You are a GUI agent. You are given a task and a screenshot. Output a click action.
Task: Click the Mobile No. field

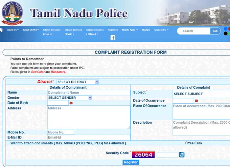tap(60, 132)
